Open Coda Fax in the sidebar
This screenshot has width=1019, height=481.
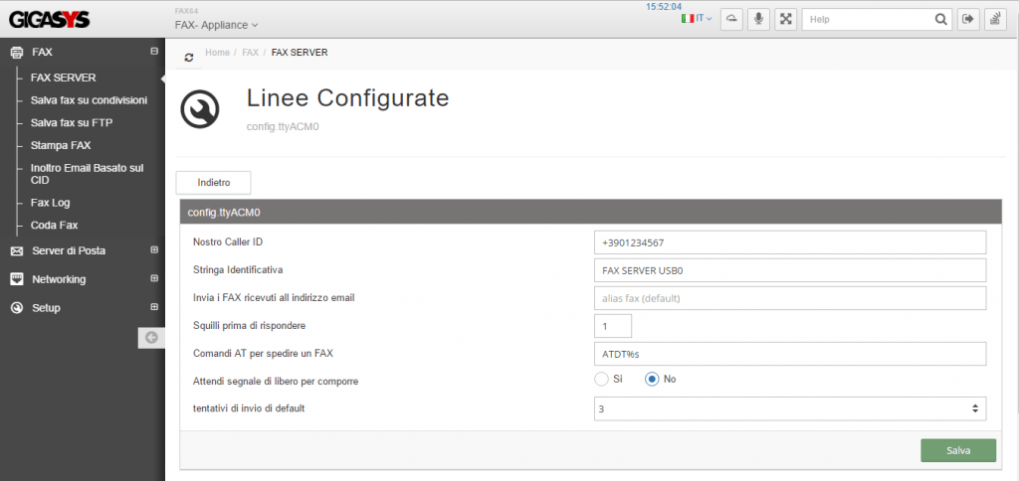pos(54,226)
